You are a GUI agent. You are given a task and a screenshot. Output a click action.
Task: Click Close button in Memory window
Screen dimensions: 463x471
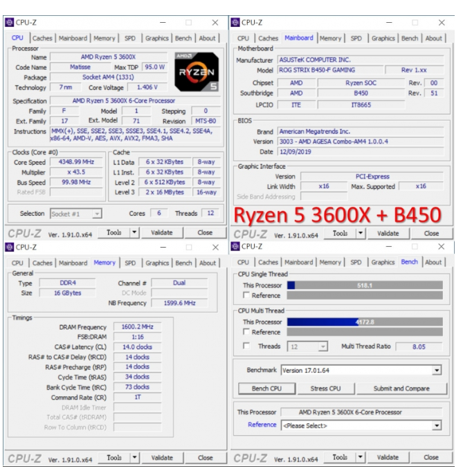205,457
